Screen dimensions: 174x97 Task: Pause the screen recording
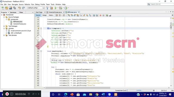(x=11, y=94)
